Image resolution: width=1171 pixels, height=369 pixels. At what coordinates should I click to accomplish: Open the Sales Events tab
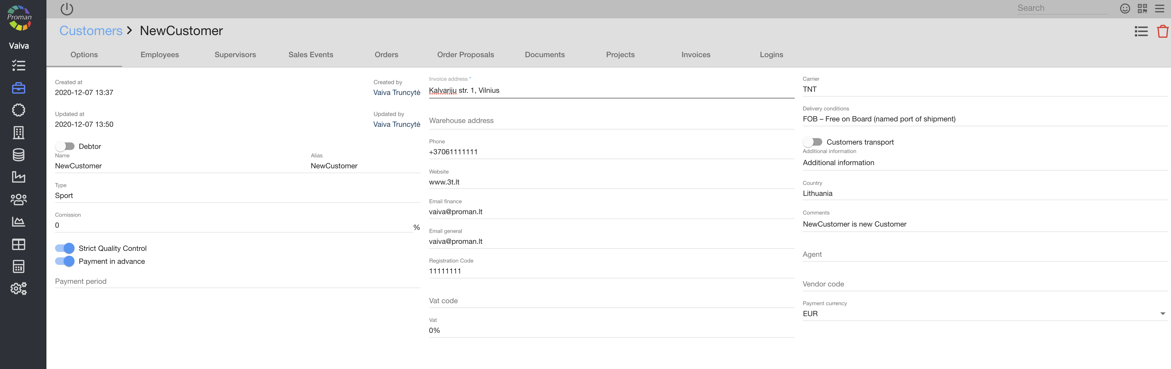tap(310, 54)
